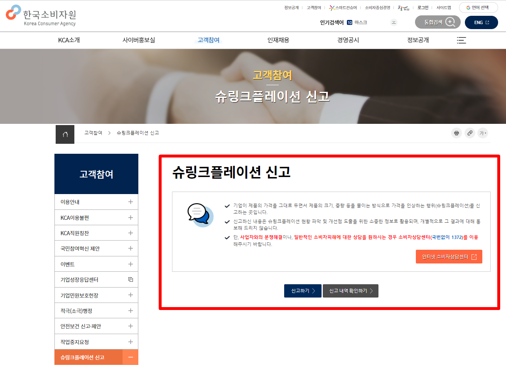Open the G 언어 선택 language selector

pyautogui.click(x=478, y=7)
